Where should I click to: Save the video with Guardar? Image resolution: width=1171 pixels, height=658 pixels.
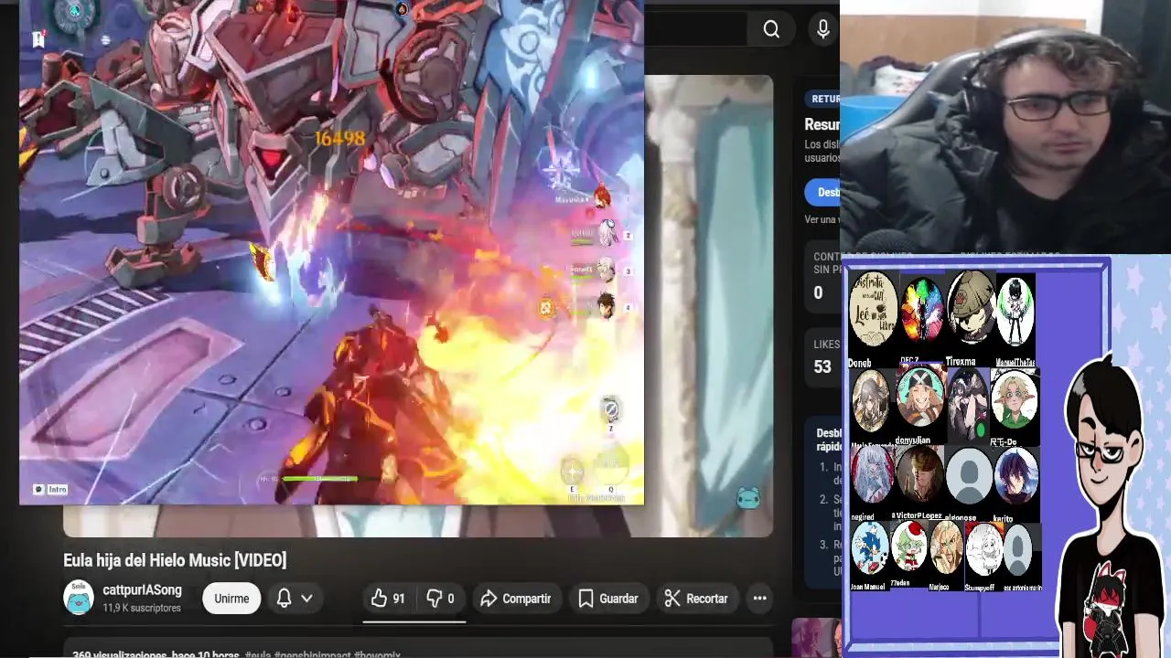[x=608, y=599]
